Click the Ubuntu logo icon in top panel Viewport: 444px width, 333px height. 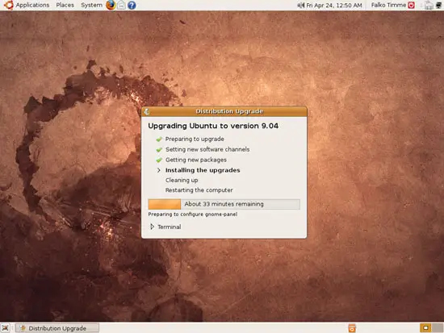(x=9, y=5)
